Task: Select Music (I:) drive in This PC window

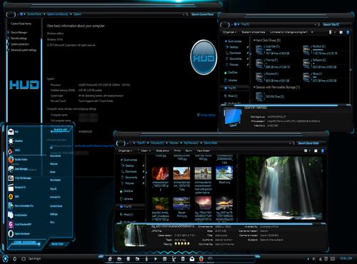Action: tap(320, 77)
